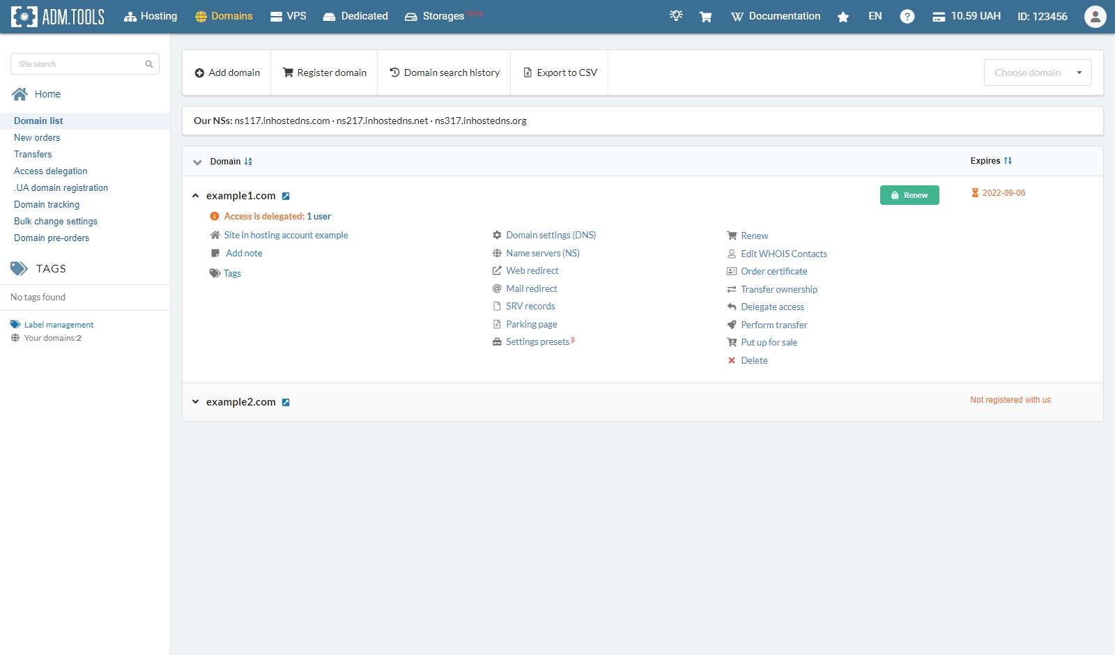1115x655 pixels.
Task: Click the ADM.TOOLS logo
Action: 58,17
